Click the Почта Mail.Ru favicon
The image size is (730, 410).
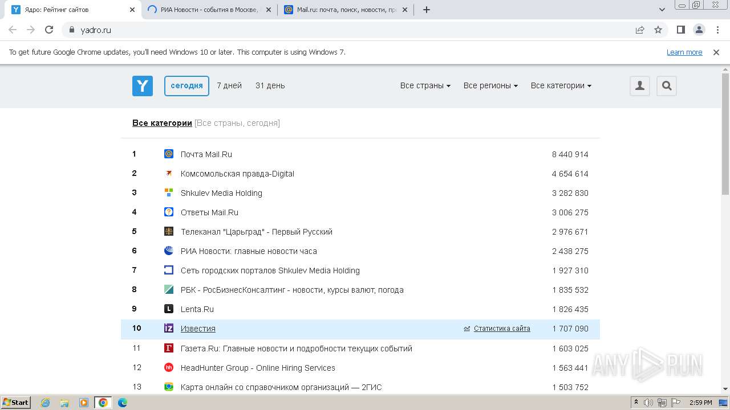click(169, 154)
